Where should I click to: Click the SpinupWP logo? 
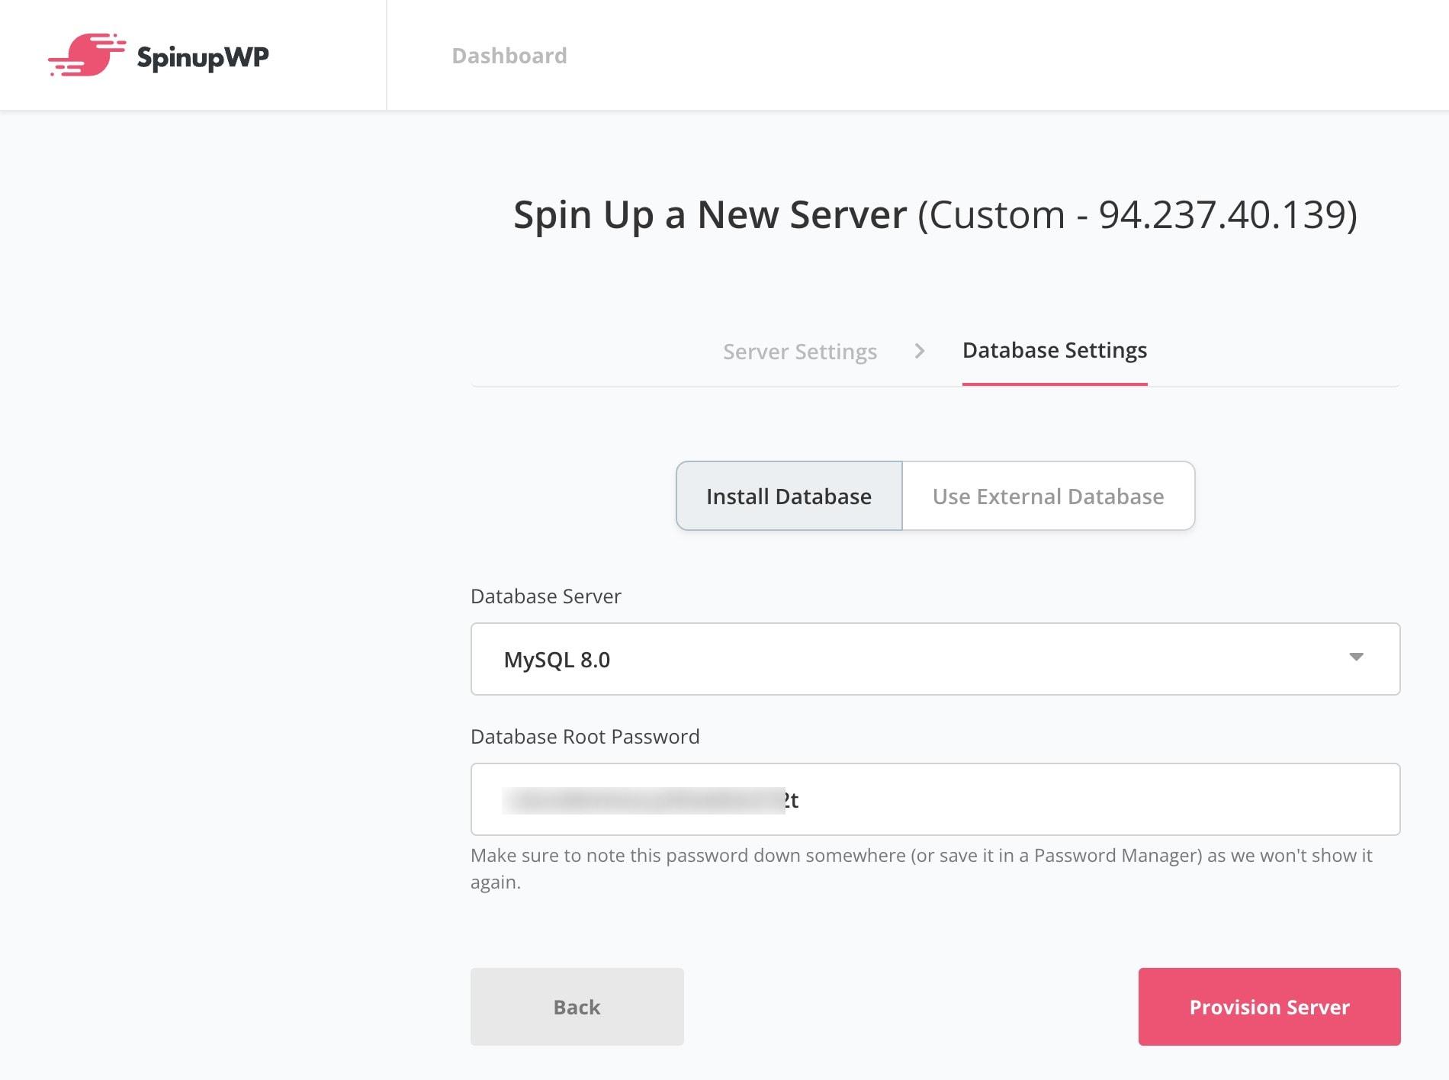click(159, 55)
